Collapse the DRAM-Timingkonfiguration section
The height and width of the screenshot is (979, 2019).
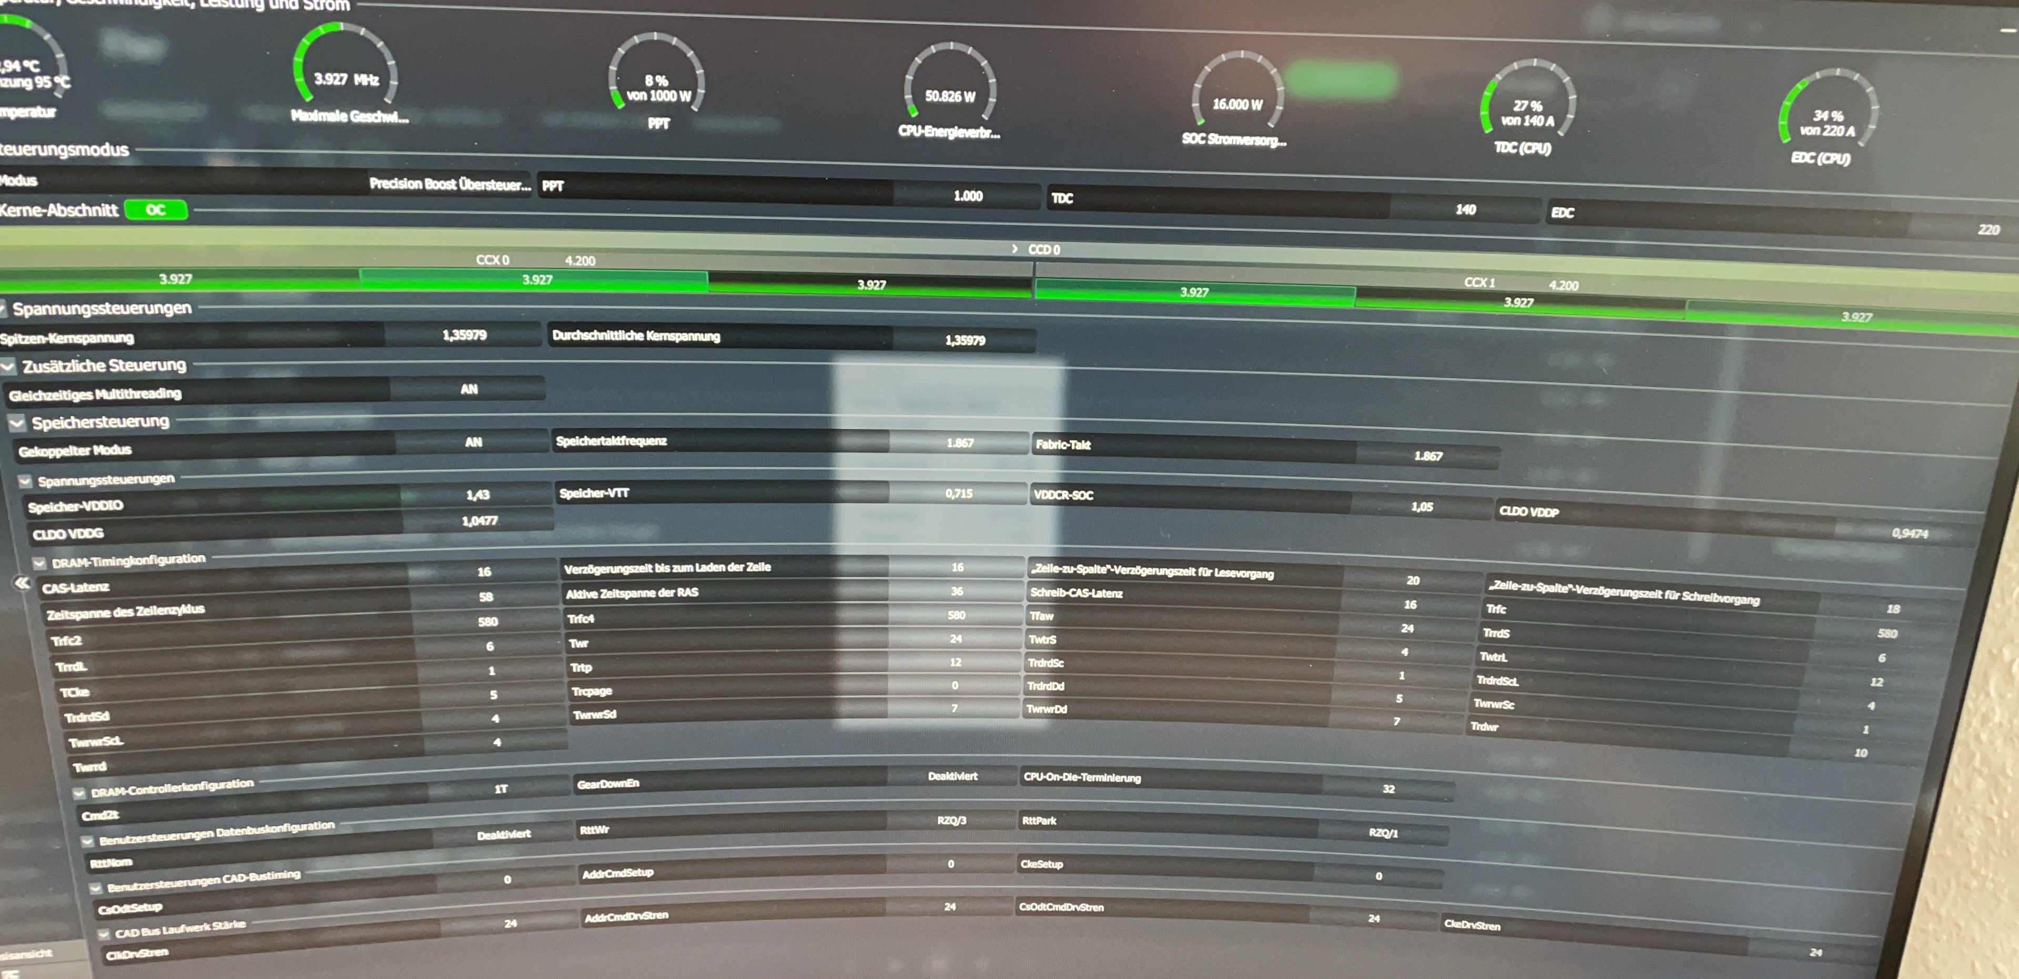coord(39,563)
